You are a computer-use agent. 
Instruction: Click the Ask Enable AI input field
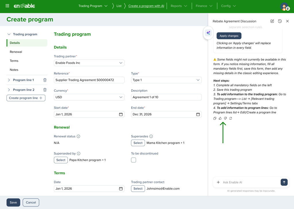[x=248, y=182]
